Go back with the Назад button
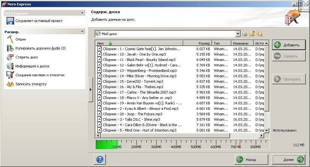Viewport: 310px width, 167px height. click(251, 160)
